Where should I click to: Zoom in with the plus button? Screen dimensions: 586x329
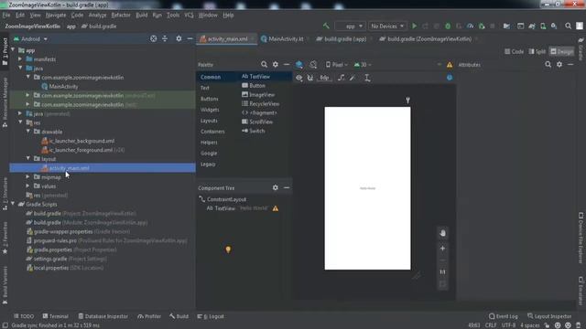[442, 248]
